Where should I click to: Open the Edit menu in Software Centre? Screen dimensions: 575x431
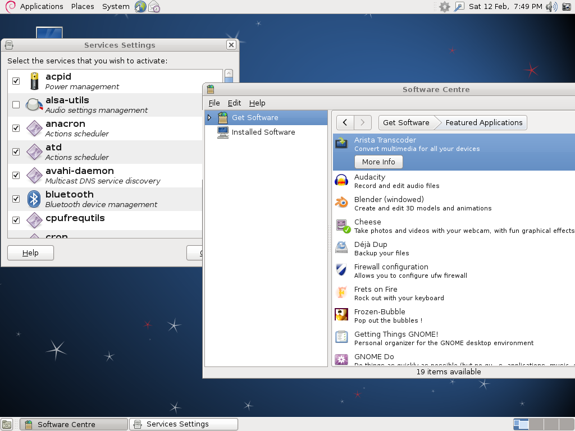234,103
